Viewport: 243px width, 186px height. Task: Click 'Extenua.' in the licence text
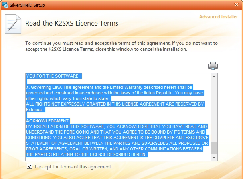click(x=34, y=110)
